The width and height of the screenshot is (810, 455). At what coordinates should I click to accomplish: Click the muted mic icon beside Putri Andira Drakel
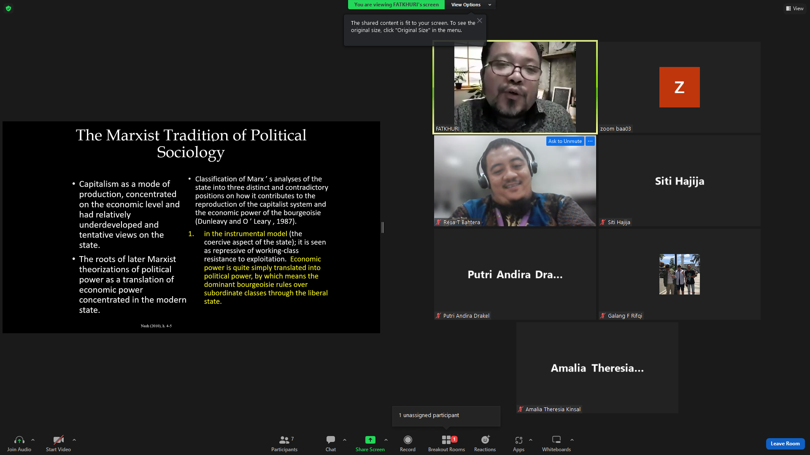(438, 316)
